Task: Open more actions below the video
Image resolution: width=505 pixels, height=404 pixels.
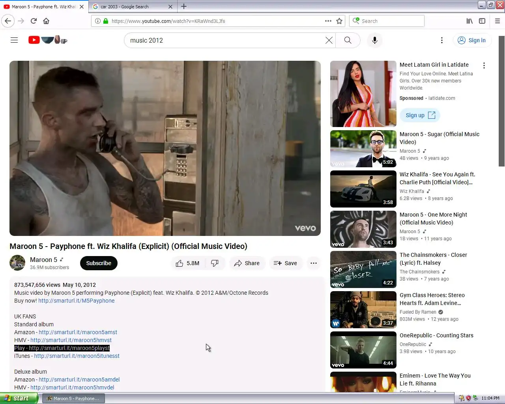Action: 314,263
